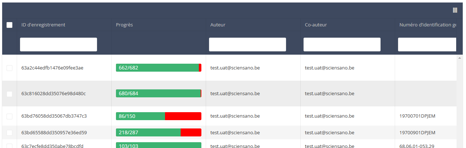Sort the table by Progrès header
Screen dimensions: 466x148
point(124,25)
